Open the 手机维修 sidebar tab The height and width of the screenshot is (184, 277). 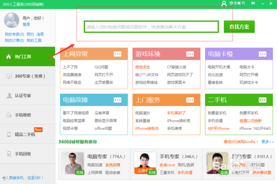click(27, 115)
